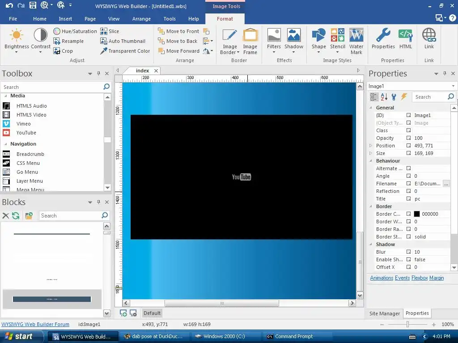
Task: Refresh the Blocks panel
Action: tap(16, 216)
